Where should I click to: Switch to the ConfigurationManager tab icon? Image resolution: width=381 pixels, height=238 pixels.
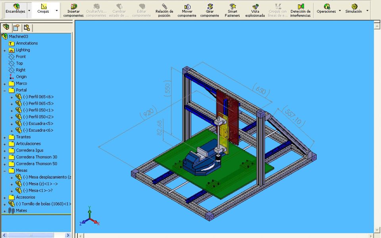click(x=27, y=28)
